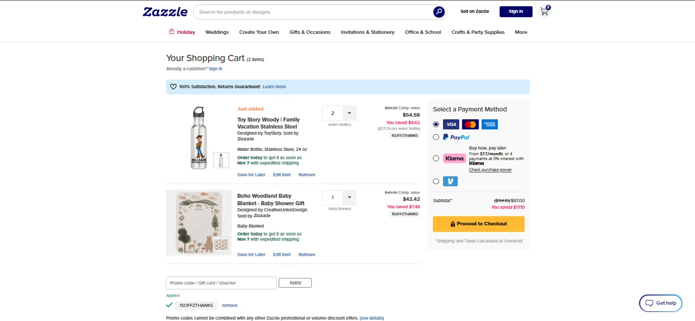Open the shopping cart icon
This screenshot has height=321, width=695.
pos(544,12)
